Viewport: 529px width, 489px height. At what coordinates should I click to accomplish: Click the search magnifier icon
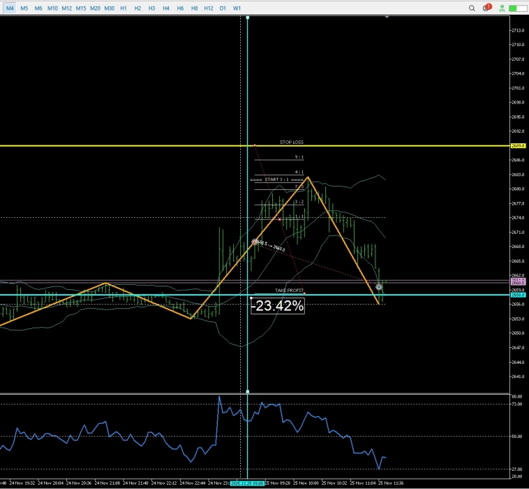click(472, 8)
